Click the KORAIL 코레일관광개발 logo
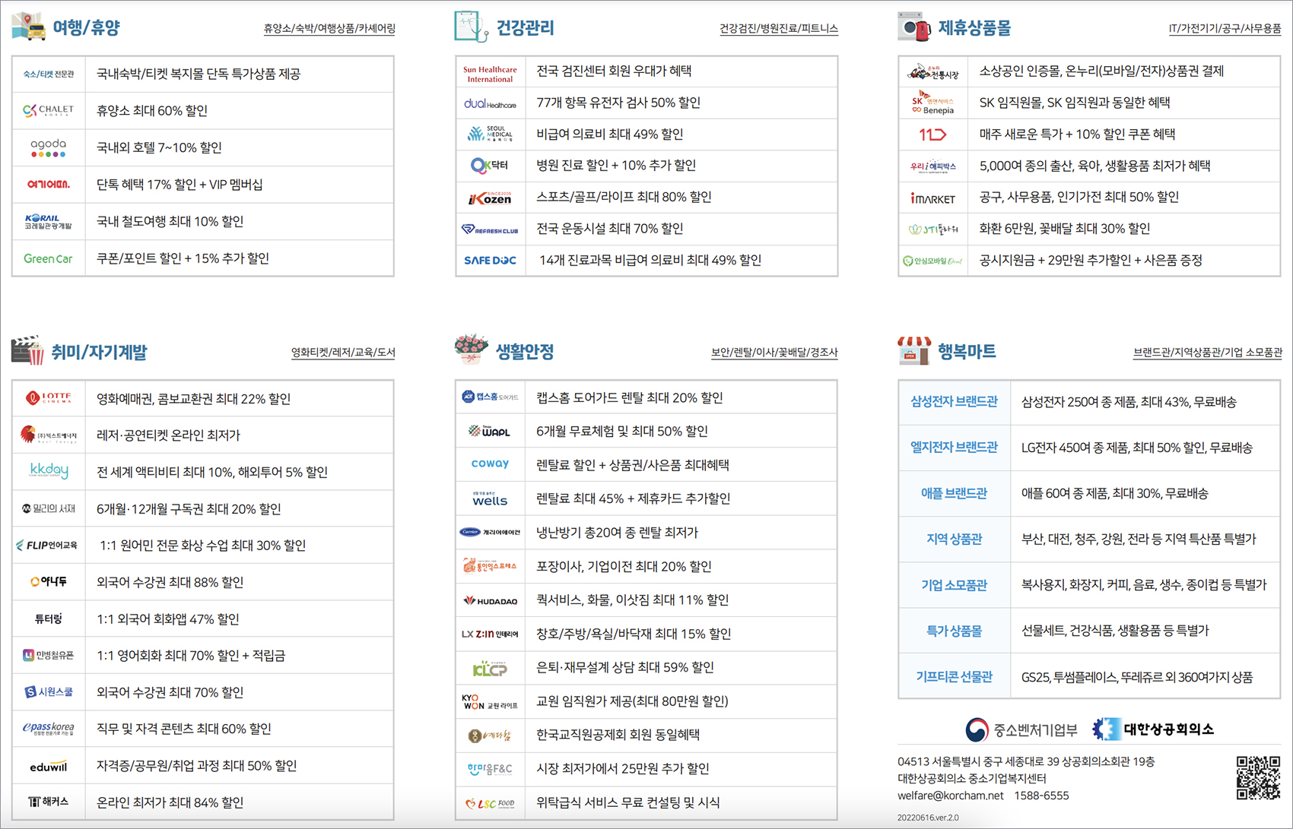 click(x=48, y=221)
